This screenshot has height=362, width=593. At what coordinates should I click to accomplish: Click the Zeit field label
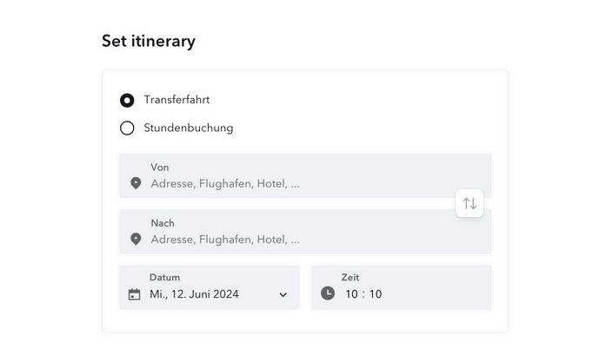(x=350, y=278)
